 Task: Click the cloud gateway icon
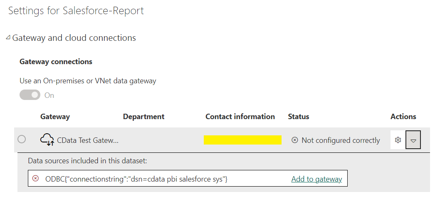[47, 140]
